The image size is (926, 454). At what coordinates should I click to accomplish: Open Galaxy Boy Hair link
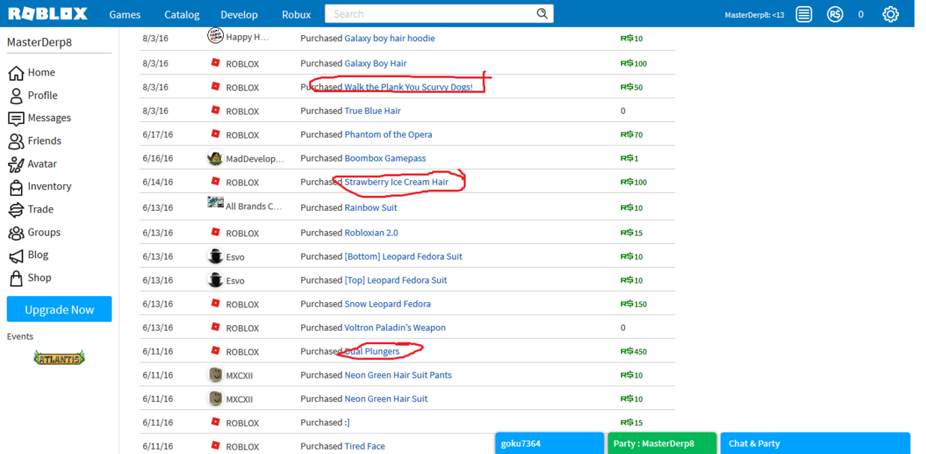[375, 64]
